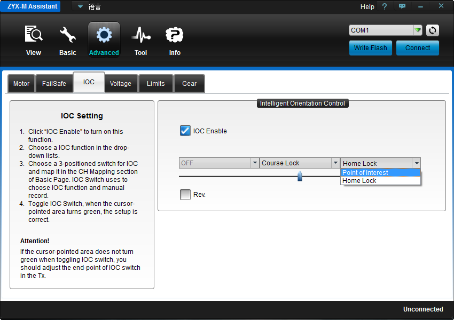Select the Advanced gear icon
The image size is (454, 320).
tap(104, 35)
